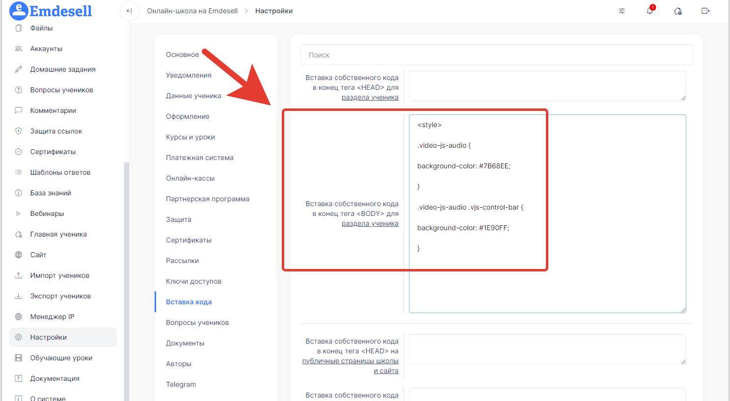Switch to Платежная система settings tab
The width and height of the screenshot is (730, 401).
[x=199, y=158]
